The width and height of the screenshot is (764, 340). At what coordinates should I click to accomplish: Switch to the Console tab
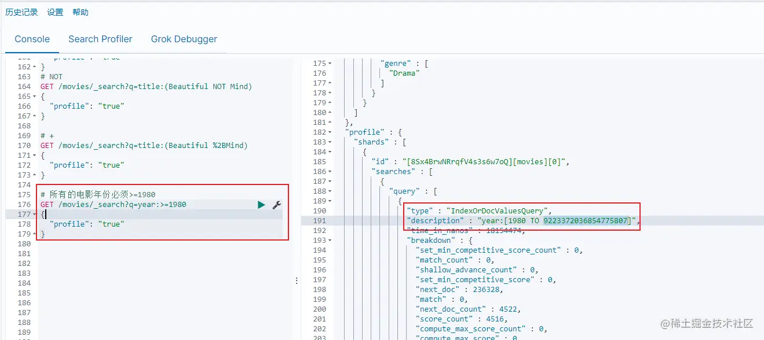click(x=32, y=39)
